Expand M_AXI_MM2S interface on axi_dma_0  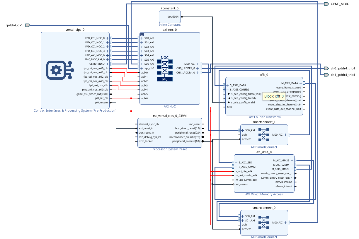pyautogui.click(x=292, y=161)
